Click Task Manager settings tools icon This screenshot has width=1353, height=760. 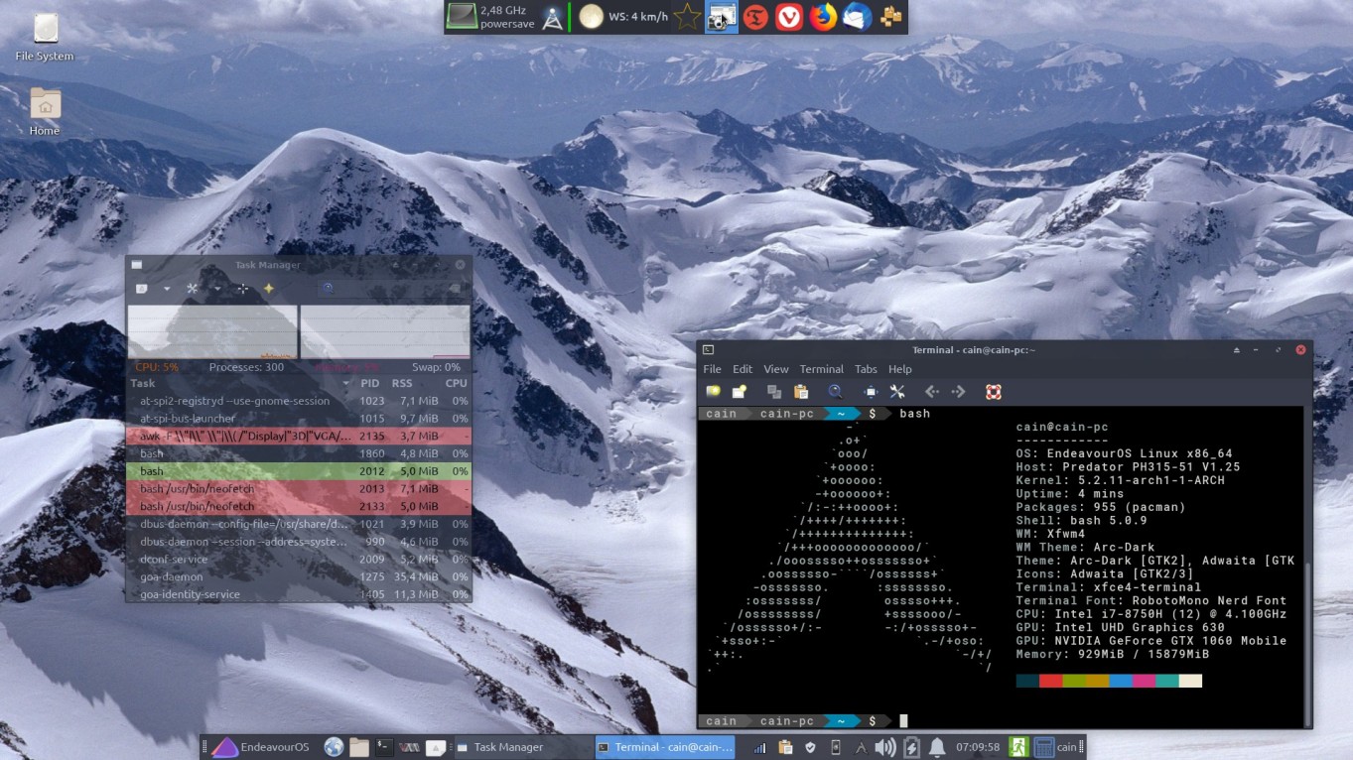tap(193, 289)
